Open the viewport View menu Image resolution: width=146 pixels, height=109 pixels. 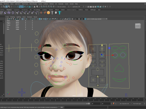click(7, 17)
